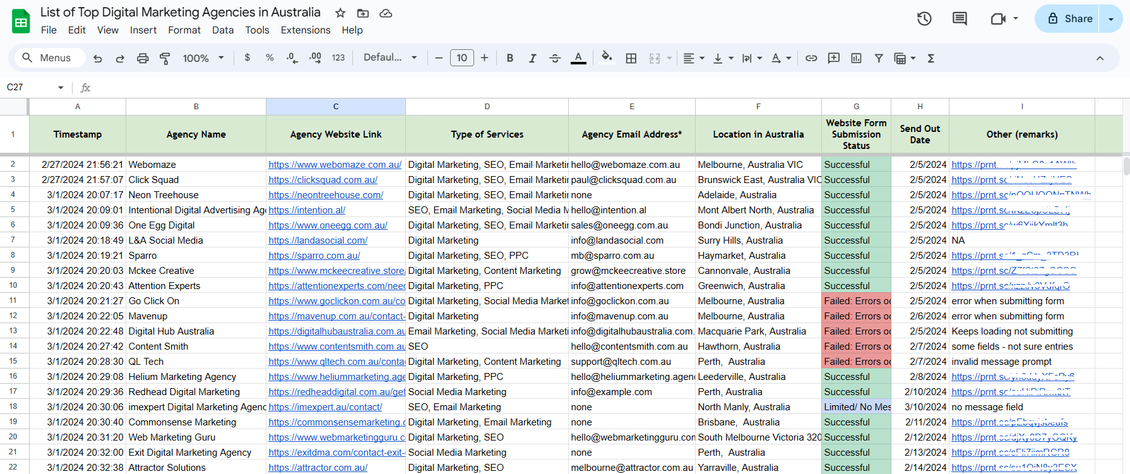Open the sparro.com.au link
Viewport: 1130px width, 474px height.
click(x=314, y=256)
